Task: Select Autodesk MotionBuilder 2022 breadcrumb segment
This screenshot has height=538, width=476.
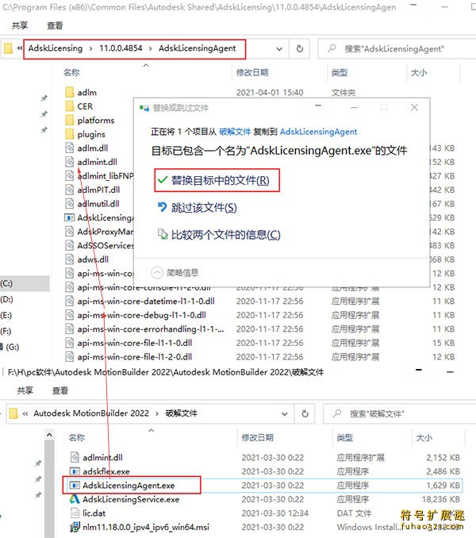Action: pos(91,413)
